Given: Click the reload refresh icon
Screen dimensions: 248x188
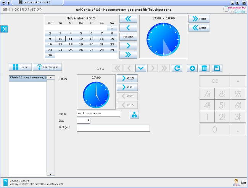Looking at the screenshot, I should (177, 68).
